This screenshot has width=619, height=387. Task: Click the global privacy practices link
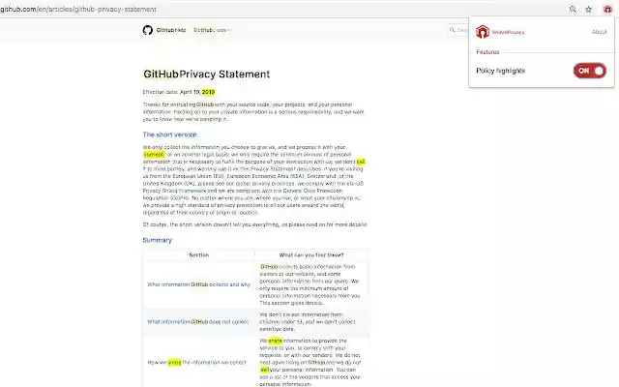[x=265, y=184]
